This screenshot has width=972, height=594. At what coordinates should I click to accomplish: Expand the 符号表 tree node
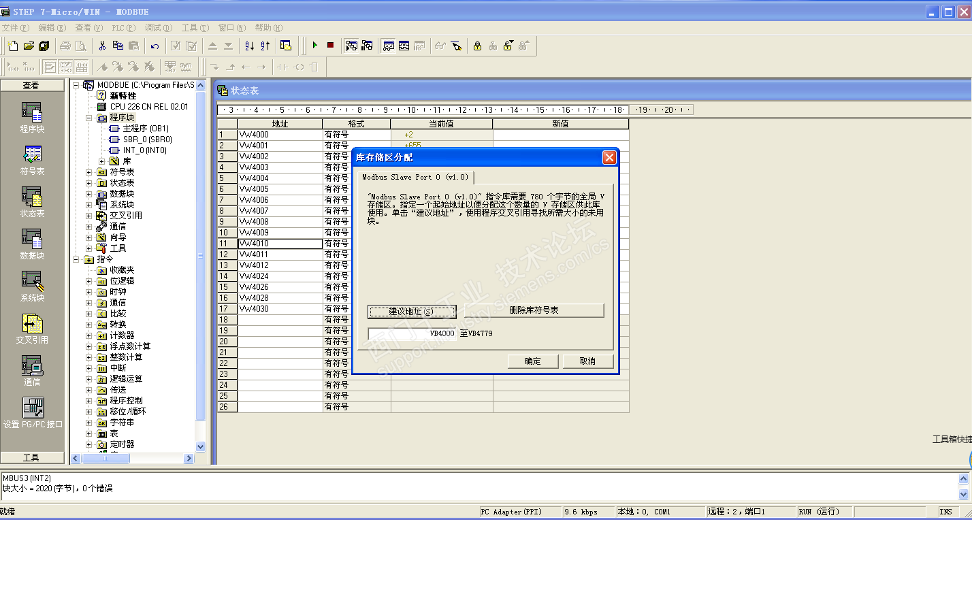click(88, 172)
